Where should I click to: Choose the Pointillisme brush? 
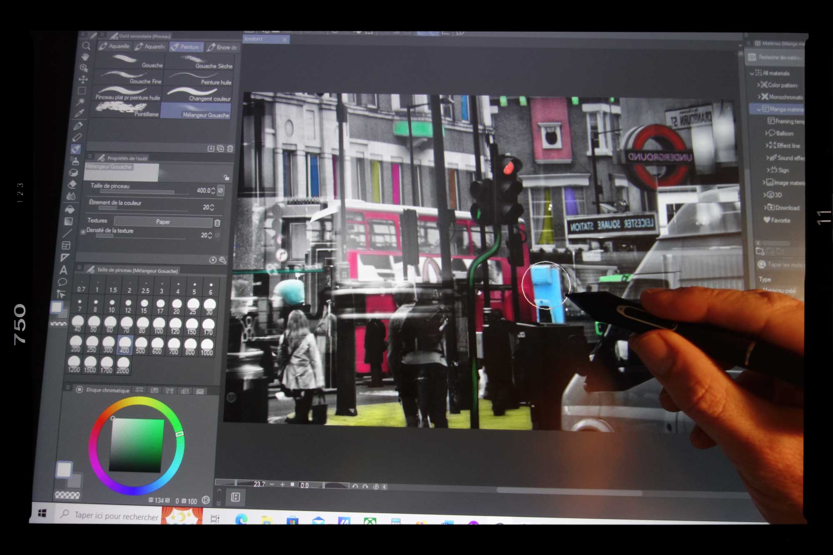tap(126, 110)
